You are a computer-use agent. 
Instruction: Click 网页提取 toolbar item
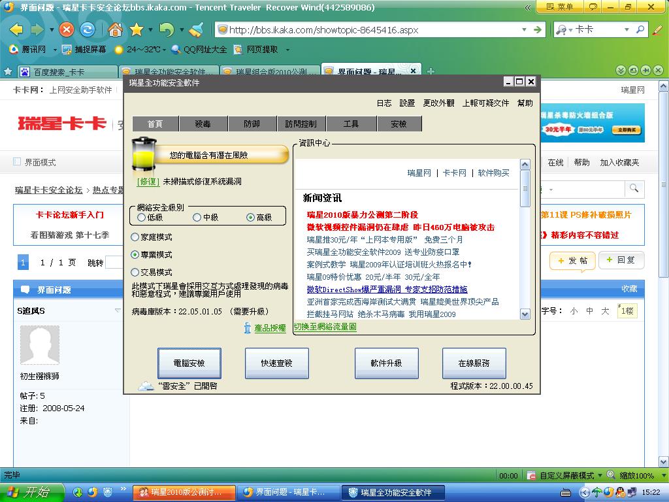(256, 50)
